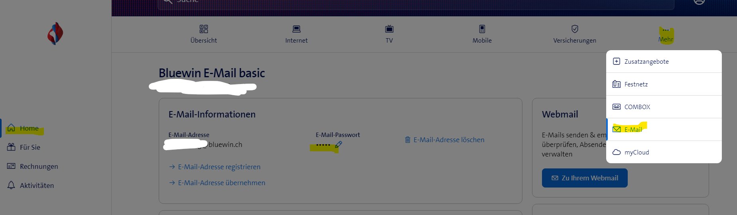Open the TV section
The width and height of the screenshot is (737, 215).
[389, 34]
